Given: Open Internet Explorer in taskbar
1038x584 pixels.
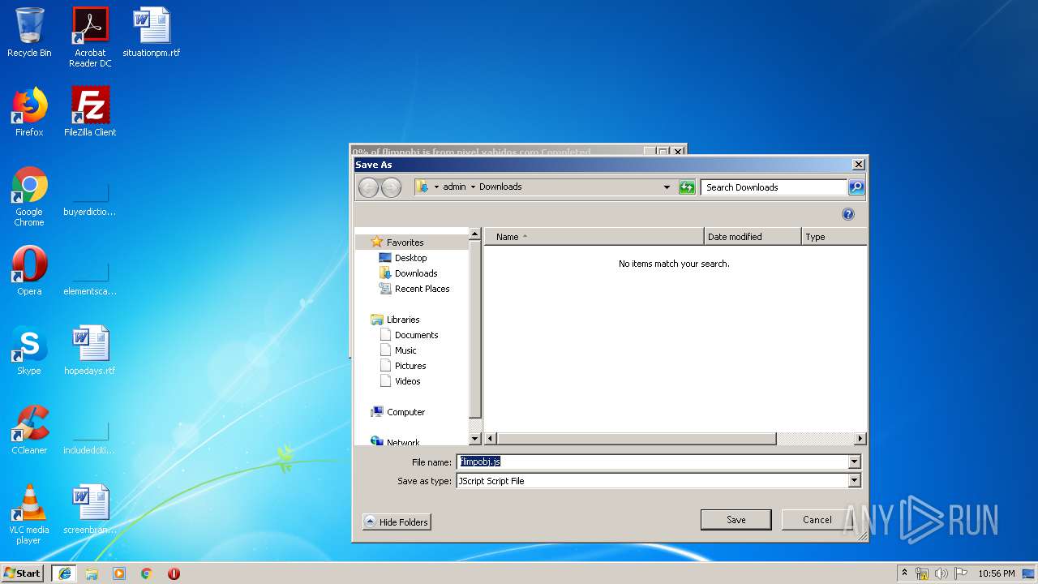Looking at the screenshot, I should (64, 573).
